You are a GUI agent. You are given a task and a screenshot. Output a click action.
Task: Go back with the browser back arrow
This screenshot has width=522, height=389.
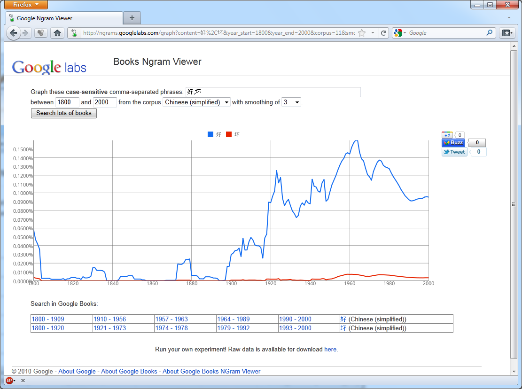pos(13,33)
